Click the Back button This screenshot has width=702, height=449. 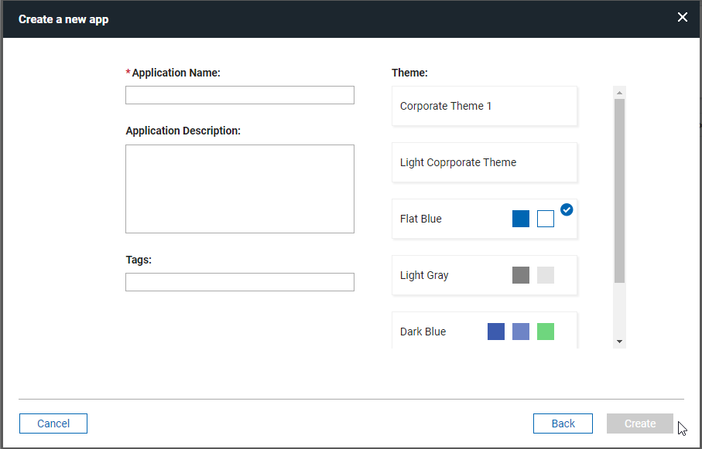563,423
